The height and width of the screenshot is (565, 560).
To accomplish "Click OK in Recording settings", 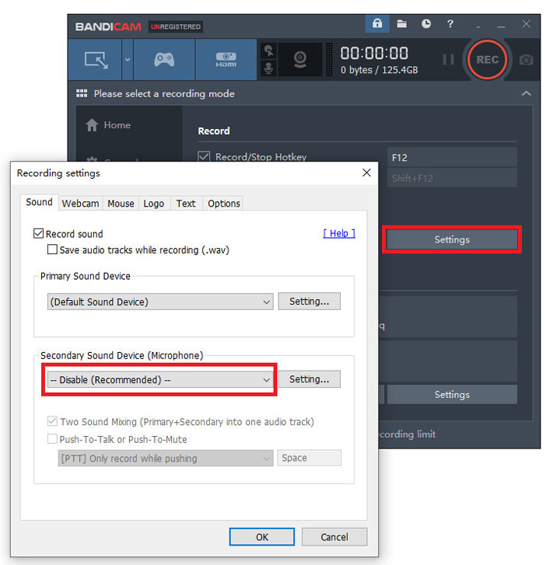I will tap(262, 537).
